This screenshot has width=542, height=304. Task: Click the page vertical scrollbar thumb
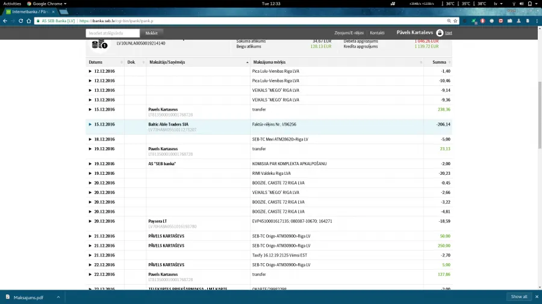pyautogui.click(x=540, y=115)
